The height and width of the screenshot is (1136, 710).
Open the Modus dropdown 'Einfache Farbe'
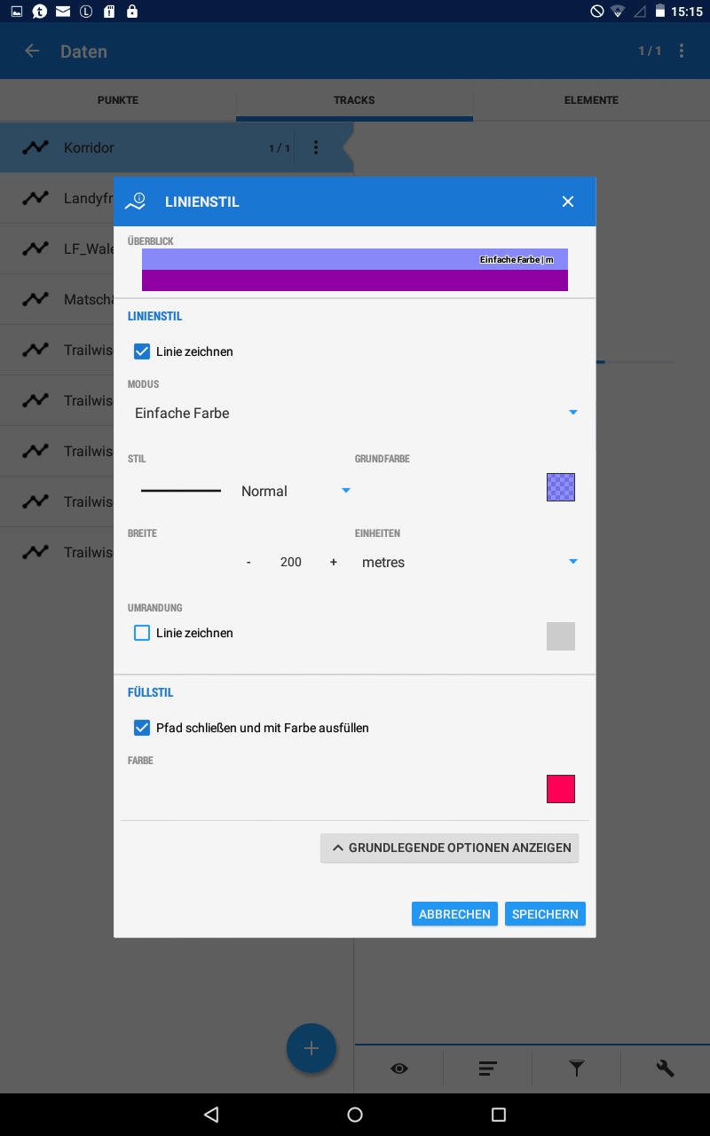tap(355, 413)
